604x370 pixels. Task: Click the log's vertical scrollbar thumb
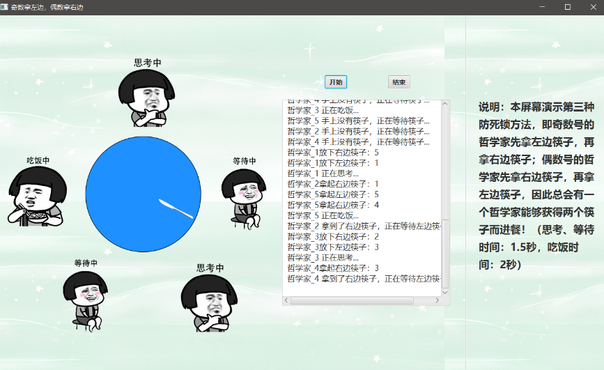pyautogui.click(x=445, y=254)
